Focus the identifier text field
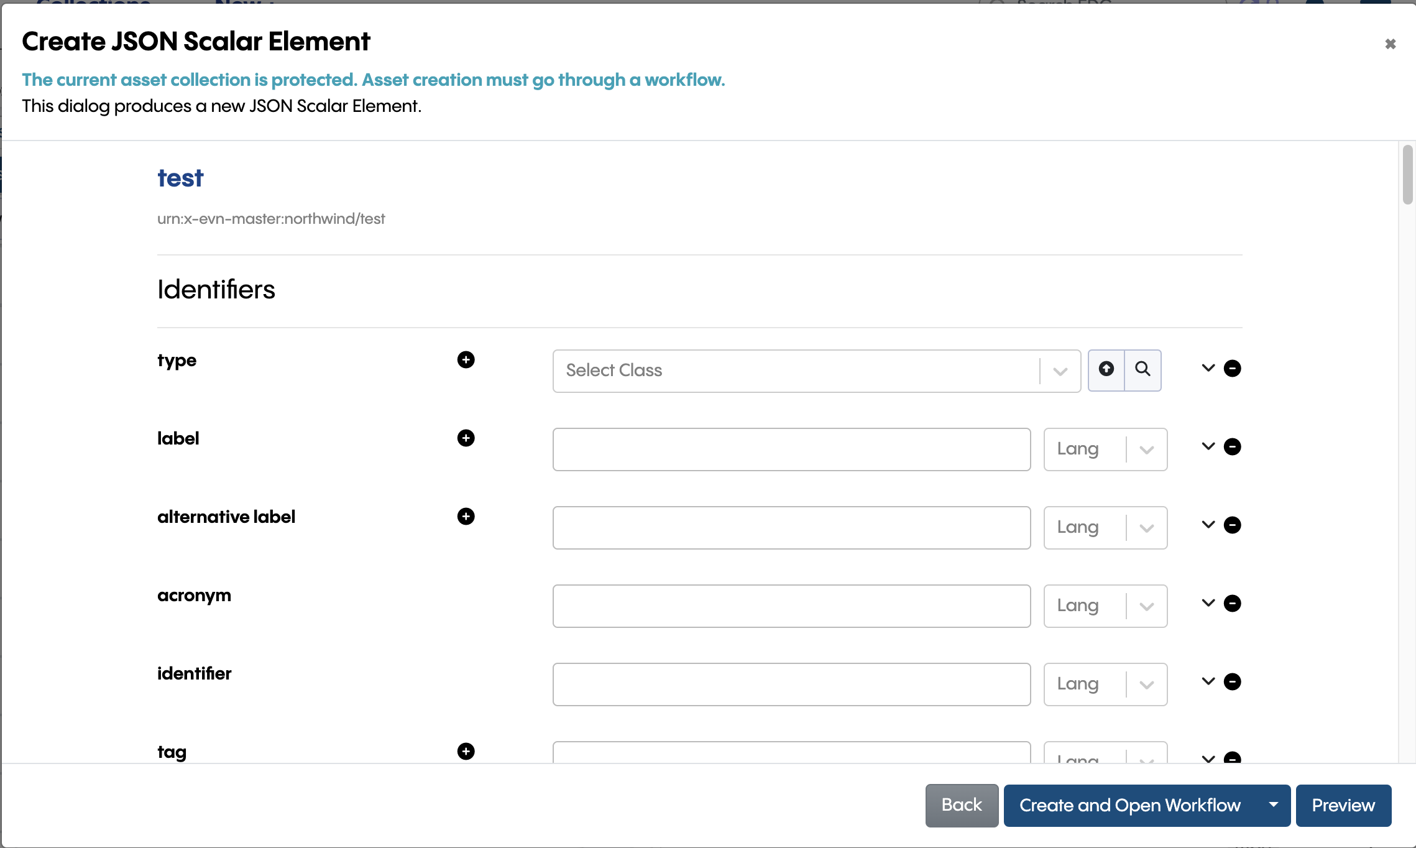Viewport: 1416px width, 848px height. [791, 684]
